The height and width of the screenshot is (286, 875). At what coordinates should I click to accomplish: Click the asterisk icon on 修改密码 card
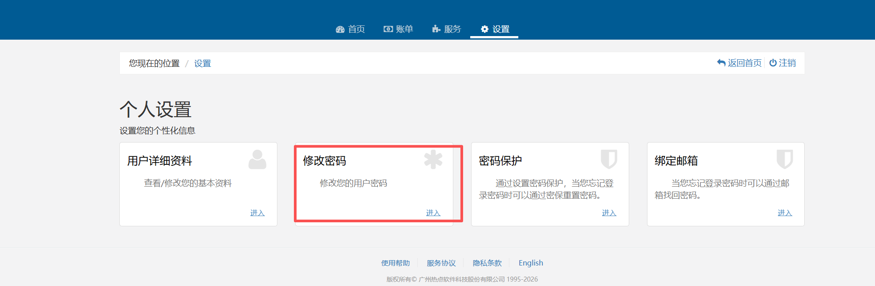(433, 159)
